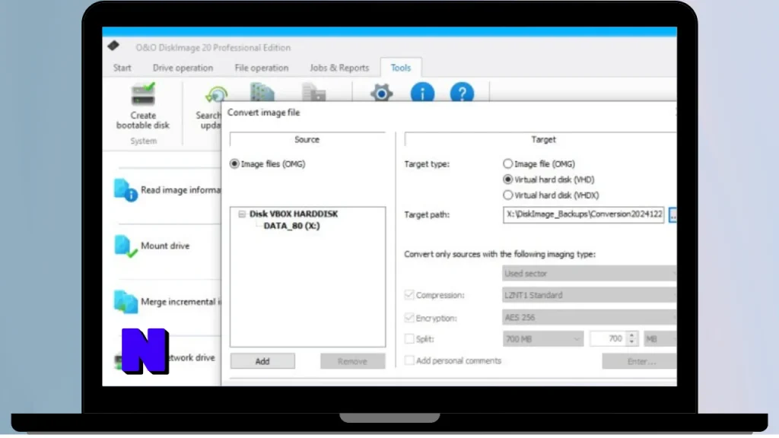Click the Merge incremental images text
779x438 pixels.
(180, 301)
